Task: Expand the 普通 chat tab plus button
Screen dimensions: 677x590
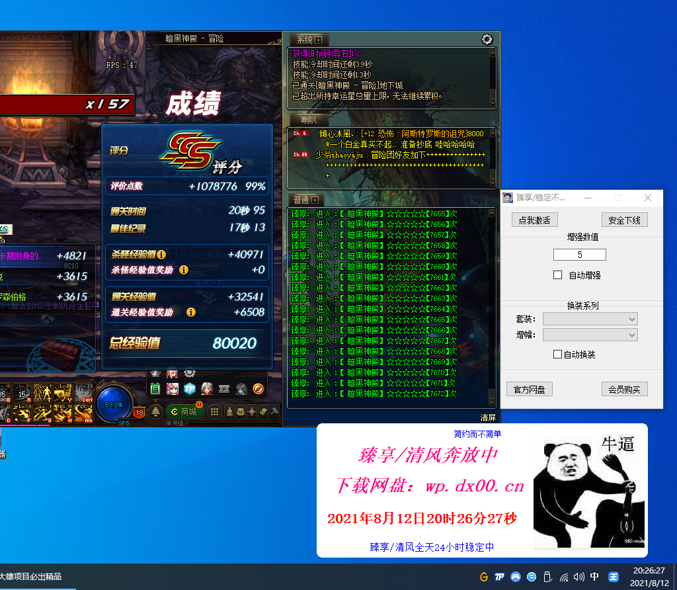Action: tap(315, 200)
